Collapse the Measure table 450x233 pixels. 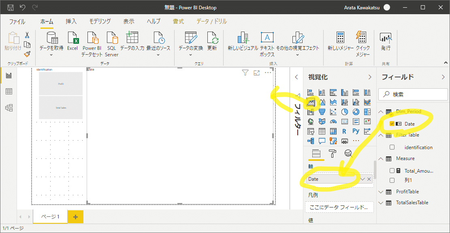tap(381, 158)
